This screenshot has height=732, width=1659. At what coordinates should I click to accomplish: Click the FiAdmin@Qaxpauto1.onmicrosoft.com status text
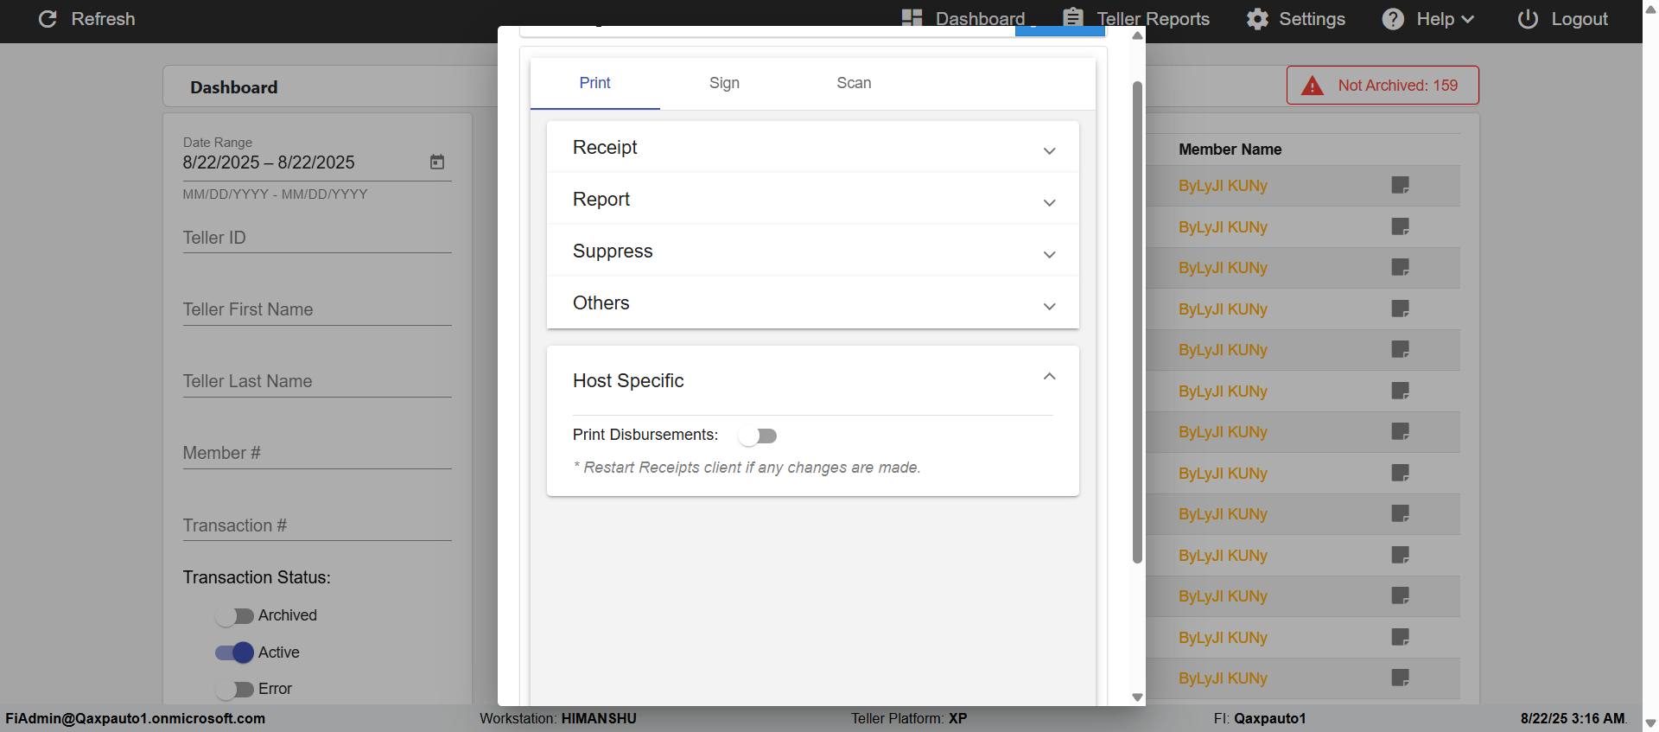(136, 719)
